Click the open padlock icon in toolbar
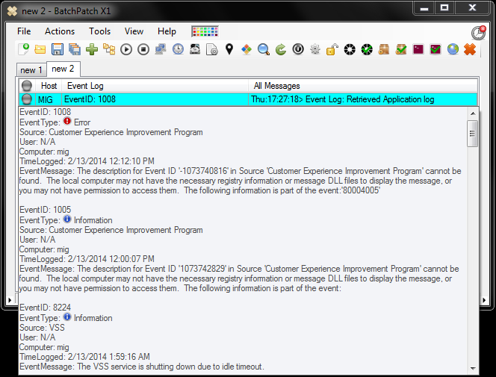This screenshot has width=496, height=377. [x=332, y=50]
